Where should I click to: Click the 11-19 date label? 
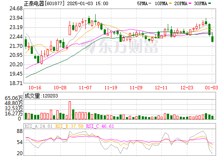tap(111, 88)
